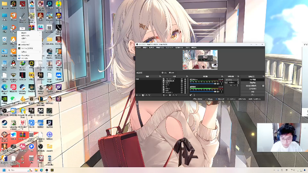Toggle lock of topmost source row
This screenshot has height=173, width=308.
point(185,79)
